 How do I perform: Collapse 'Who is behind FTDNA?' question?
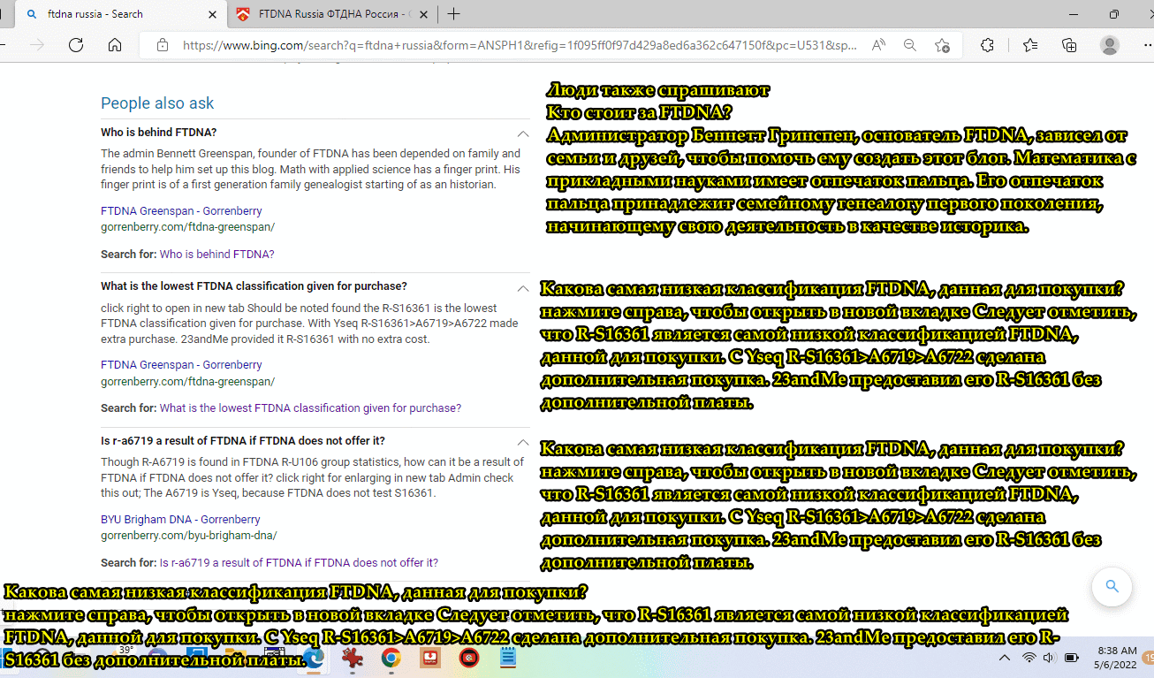523,133
